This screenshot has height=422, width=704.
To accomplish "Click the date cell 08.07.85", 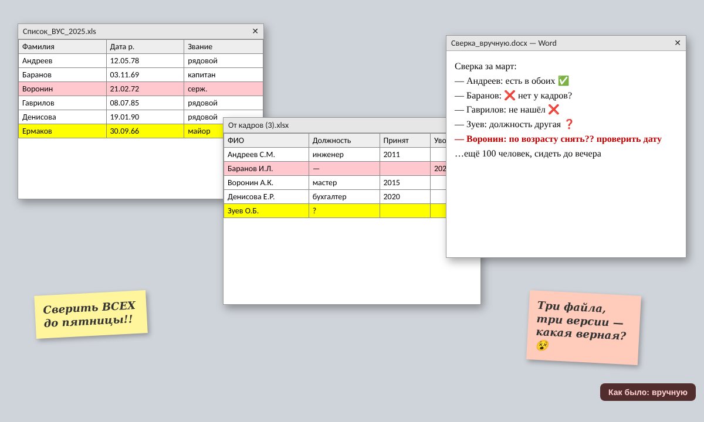I will tap(145, 103).
